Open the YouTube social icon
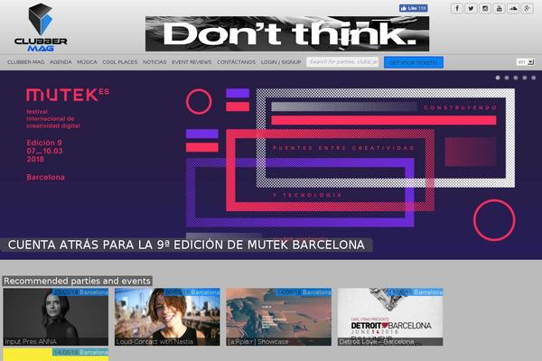 [500, 8]
